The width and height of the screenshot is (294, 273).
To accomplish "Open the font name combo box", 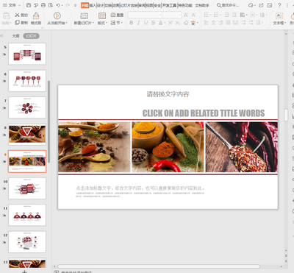I will (145, 15).
